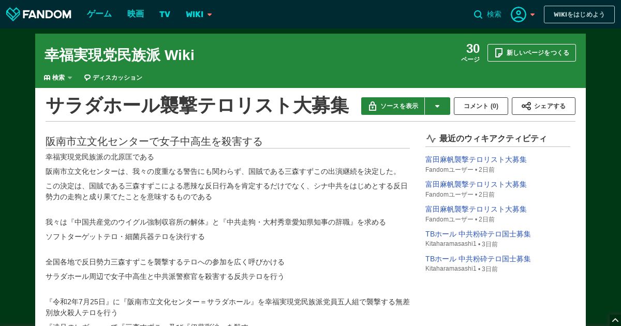Open the 幸福実現党民族派 Wiki title link

point(120,55)
